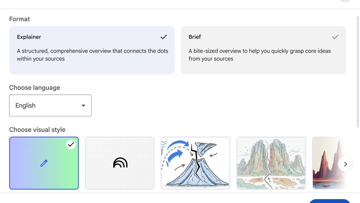Viewport: 360px width, 203px height.
Task: Switch to the Brief overview card
Action: [x=263, y=50]
